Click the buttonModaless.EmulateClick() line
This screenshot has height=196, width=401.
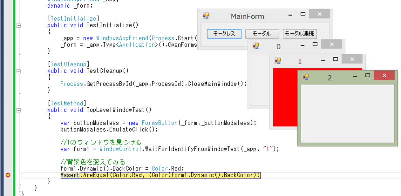(109, 129)
